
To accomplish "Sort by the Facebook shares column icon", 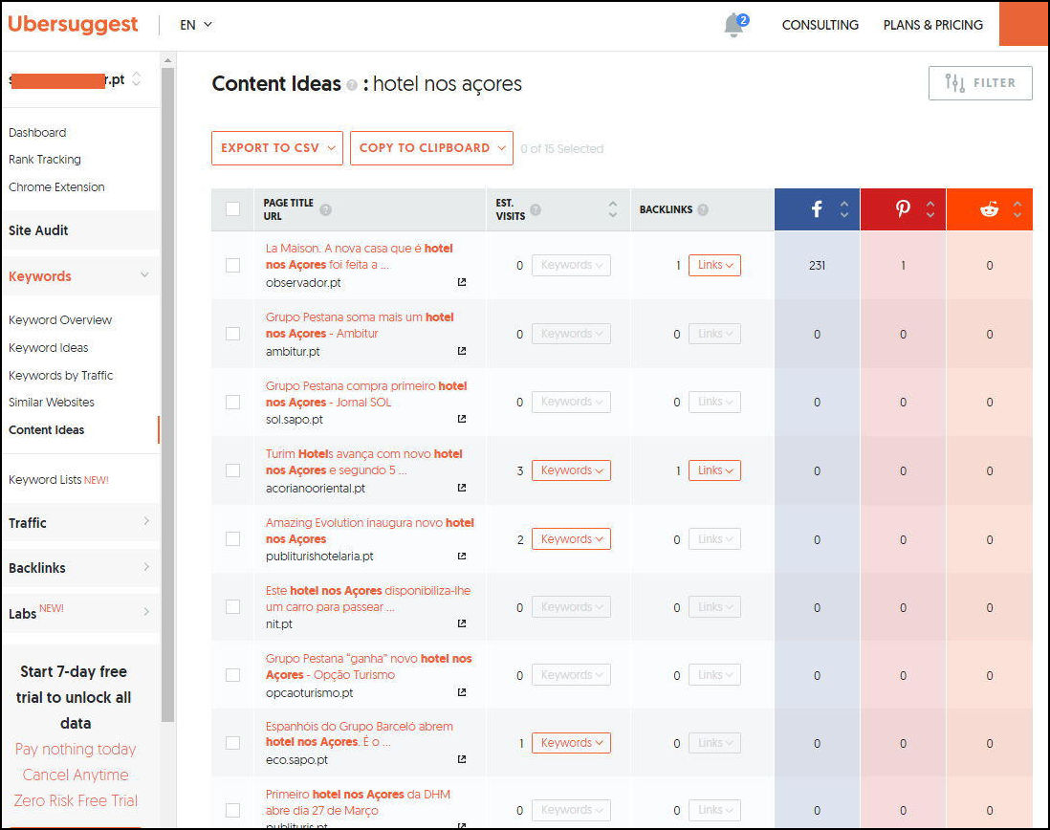I will [843, 209].
